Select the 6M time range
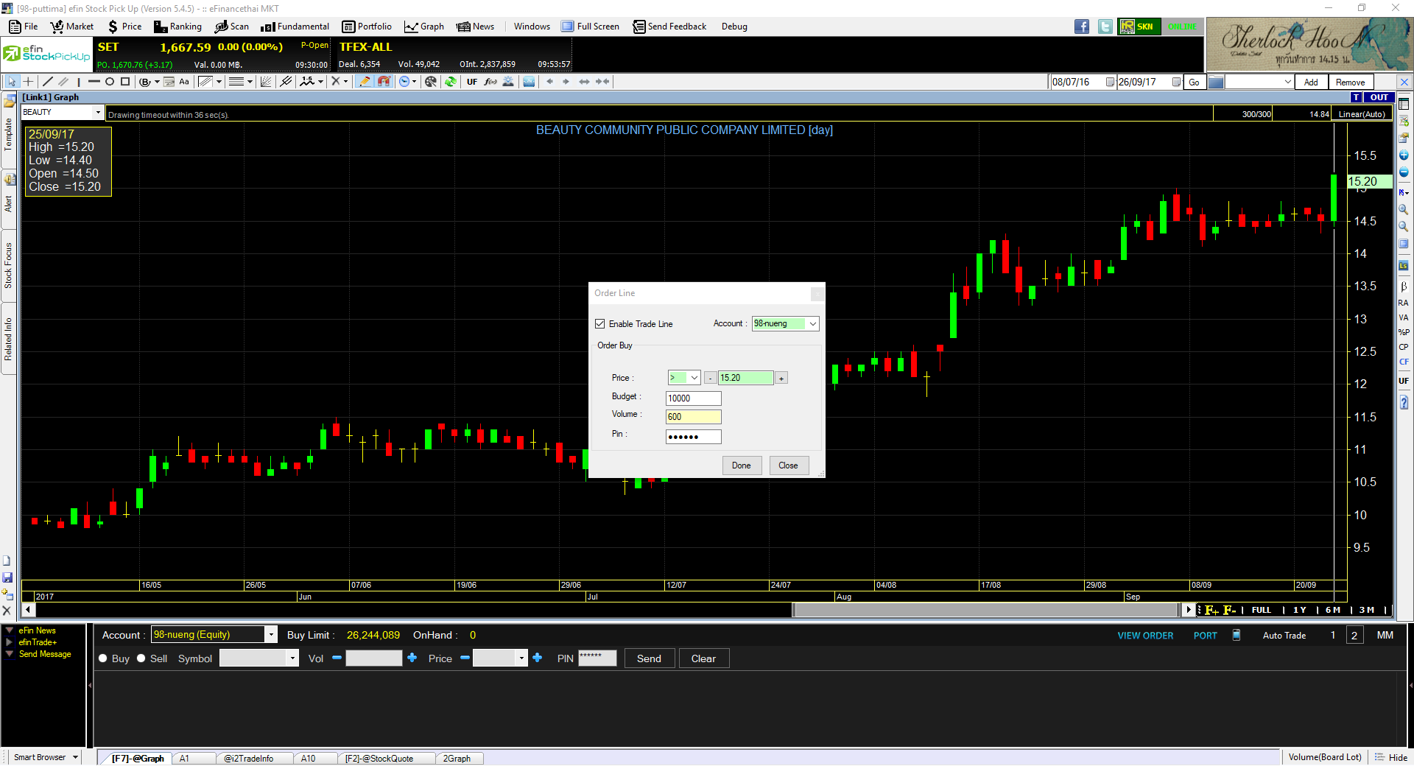The width and height of the screenshot is (1414, 766). (1333, 610)
